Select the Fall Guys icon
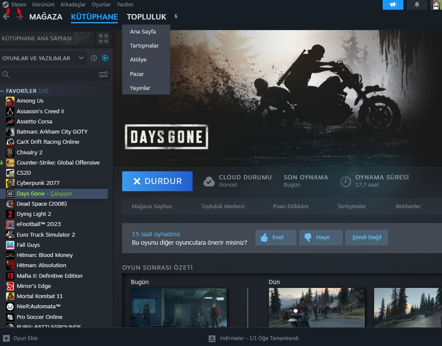Screen dimensions: 442x346 (x=10, y=245)
